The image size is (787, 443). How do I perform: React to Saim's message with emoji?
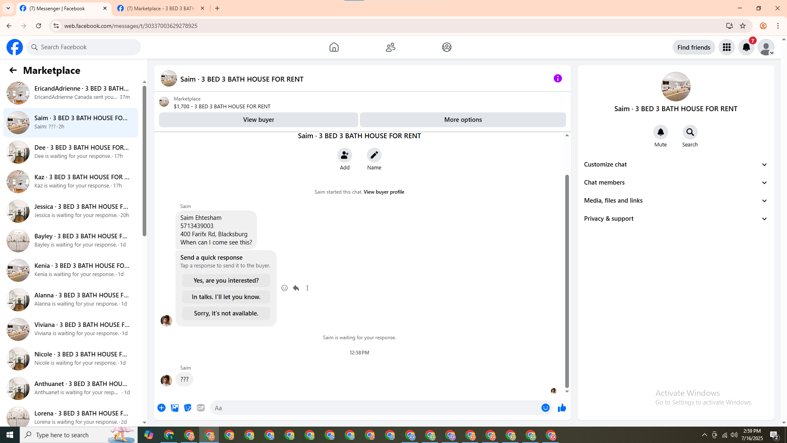coord(284,288)
